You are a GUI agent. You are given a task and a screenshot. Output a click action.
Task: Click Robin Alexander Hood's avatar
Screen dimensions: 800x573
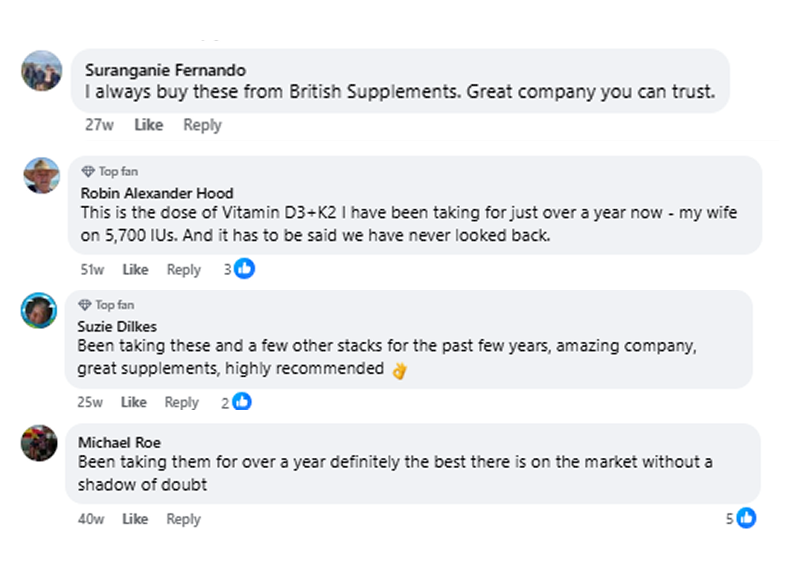(42, 175)
